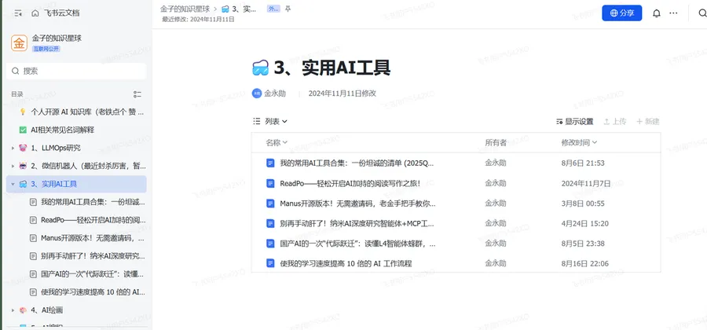Collapse the sidebar with the top-left toggle icon

click(x=18, y=13)
